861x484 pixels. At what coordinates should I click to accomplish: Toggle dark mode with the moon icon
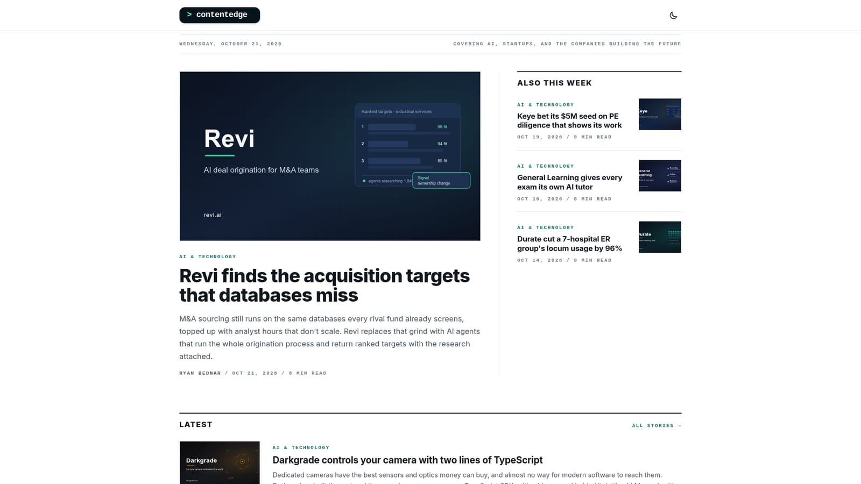coord(673,16)
